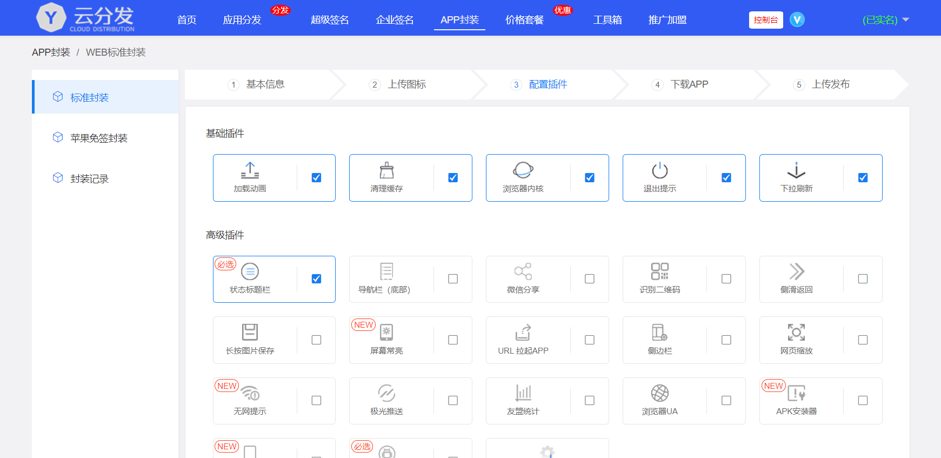Click the round V avatar icon

click(797, 20)
